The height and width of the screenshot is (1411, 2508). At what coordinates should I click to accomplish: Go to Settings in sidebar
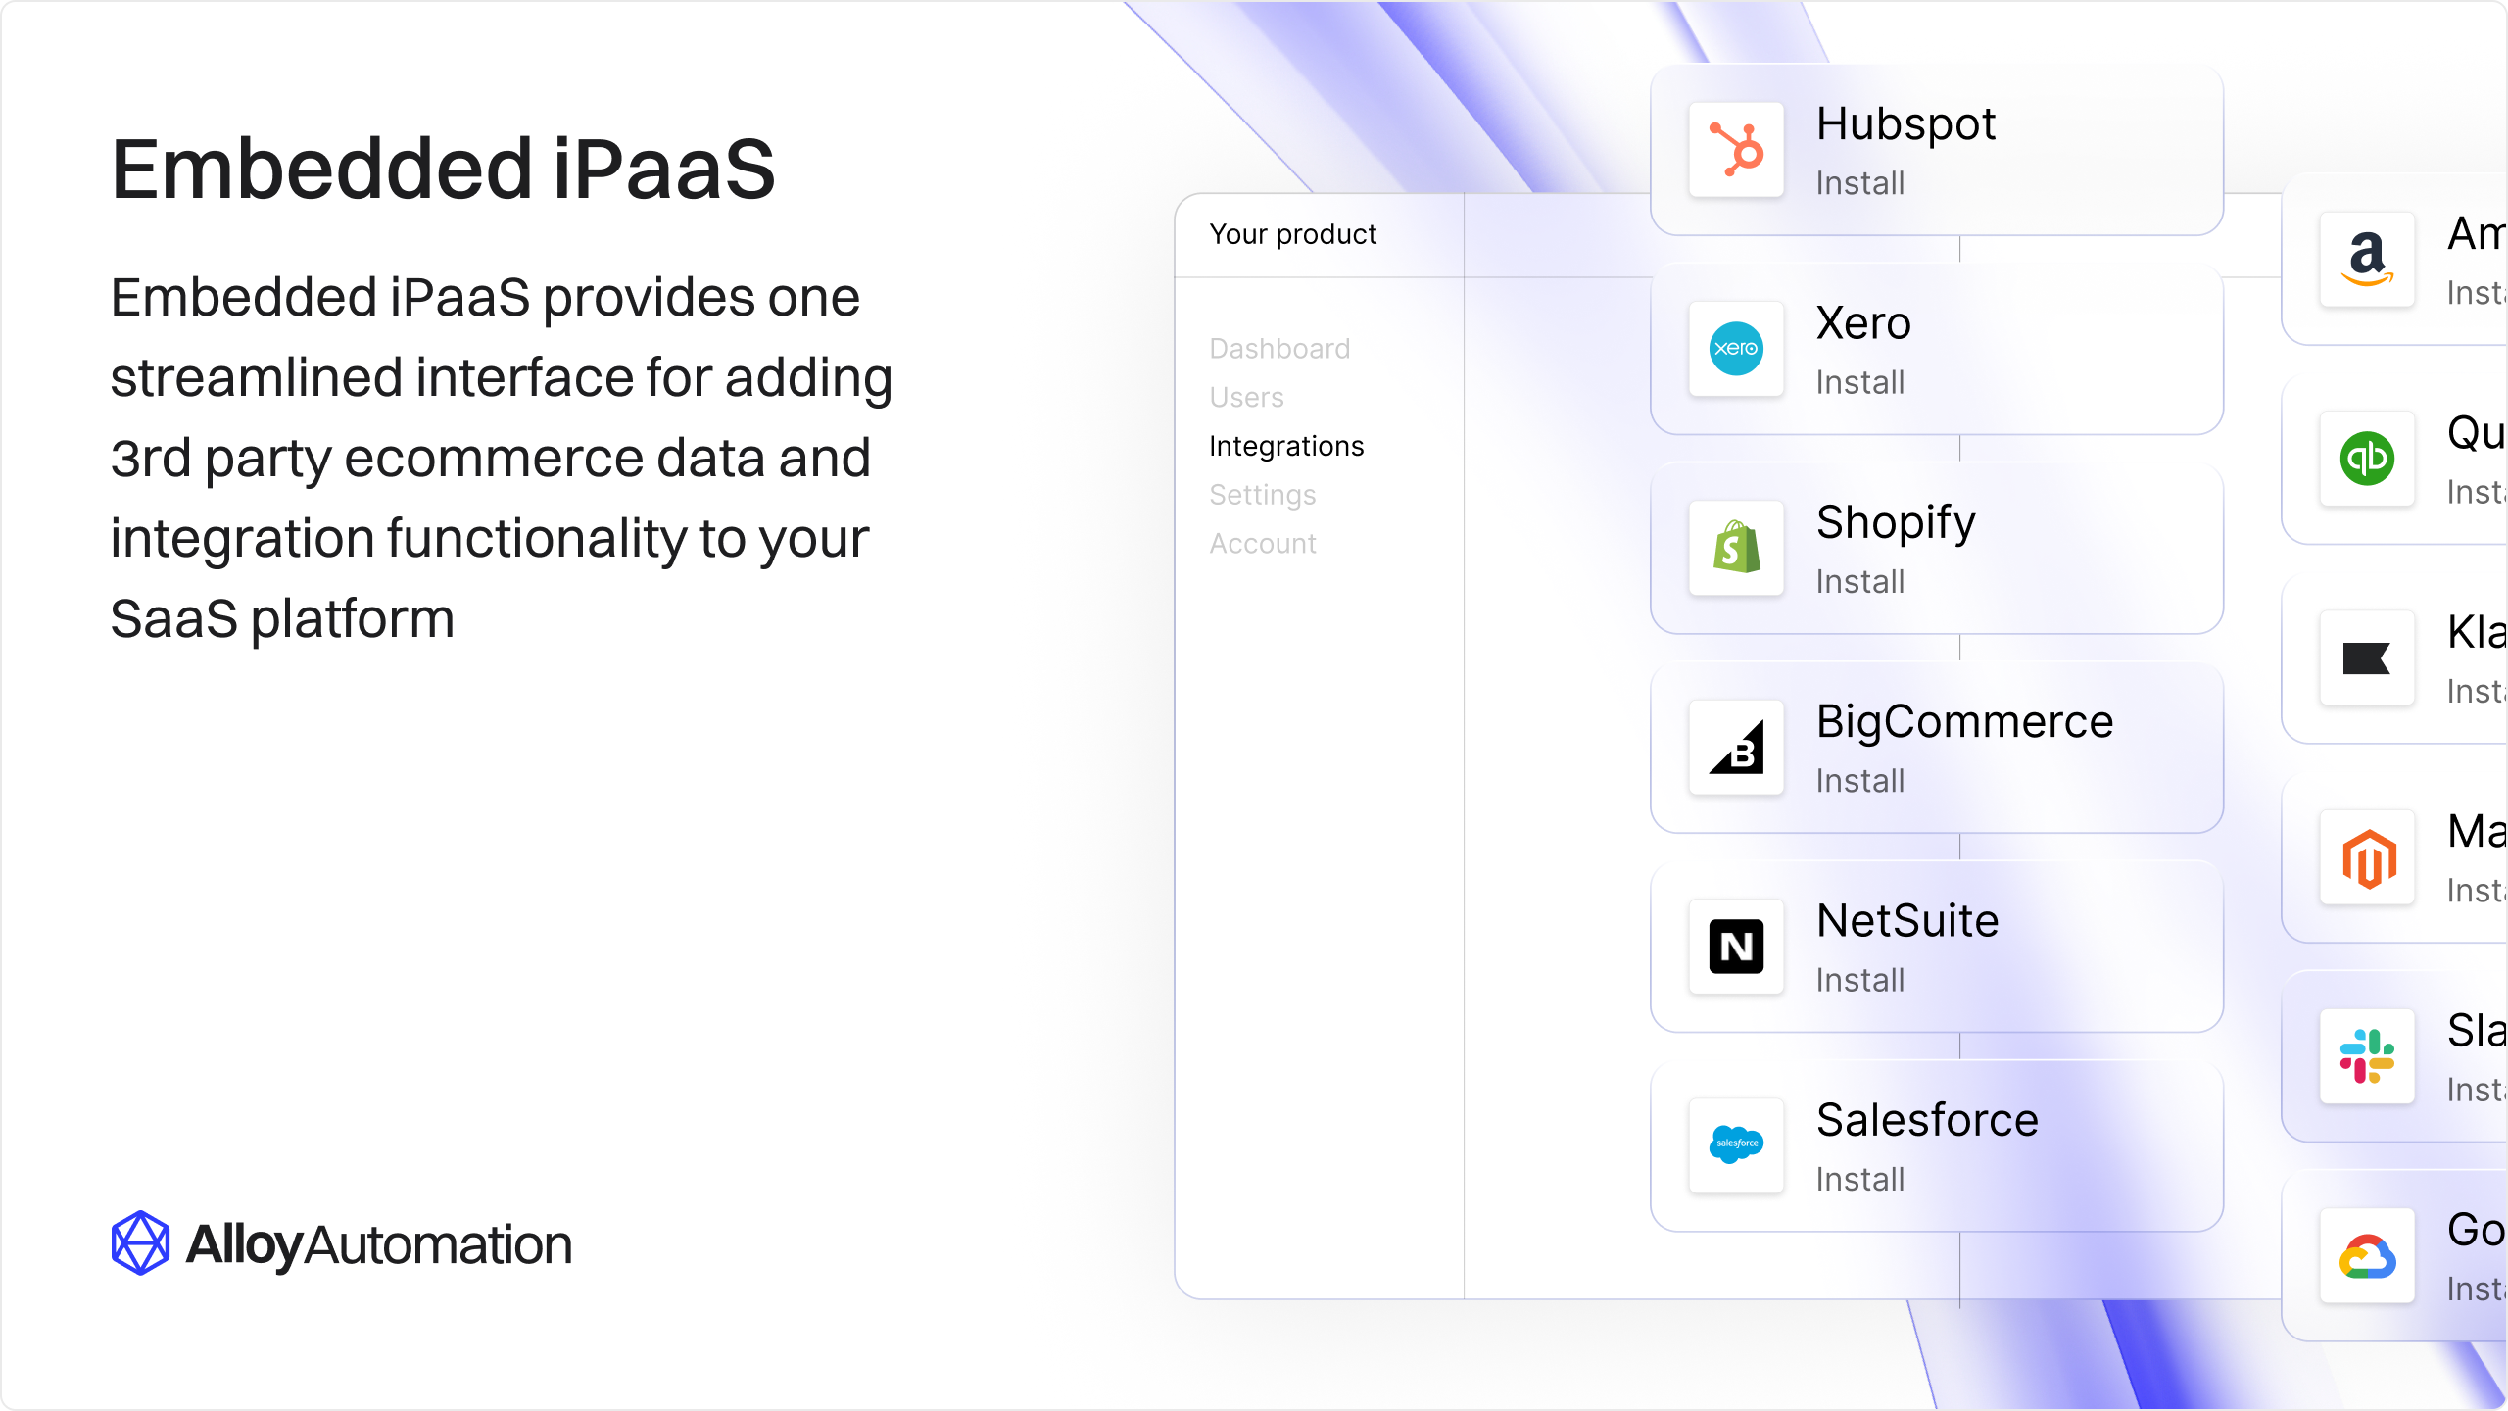pos(1262,495)
